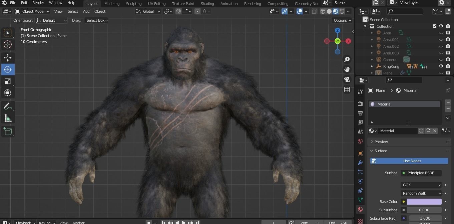This screenshot has height=224, width=454.
Task: Switch to the UV Editing workspace tab
Action: click(157, 4)
